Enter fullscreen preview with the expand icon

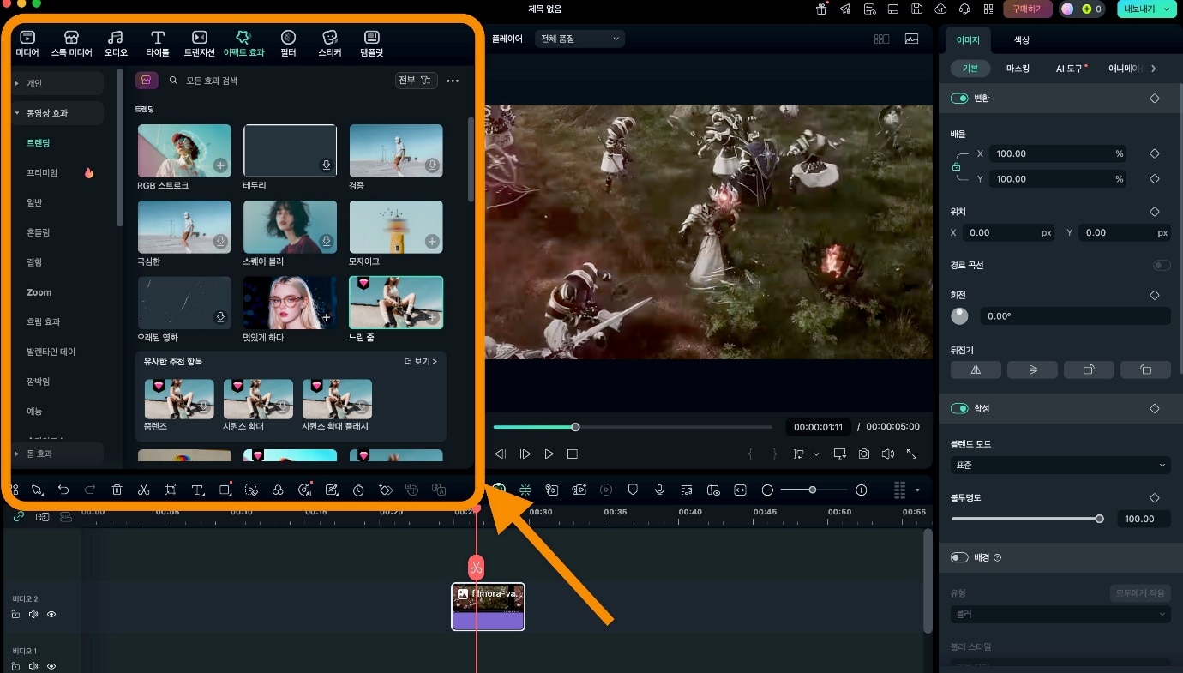[x=911, y=454]
